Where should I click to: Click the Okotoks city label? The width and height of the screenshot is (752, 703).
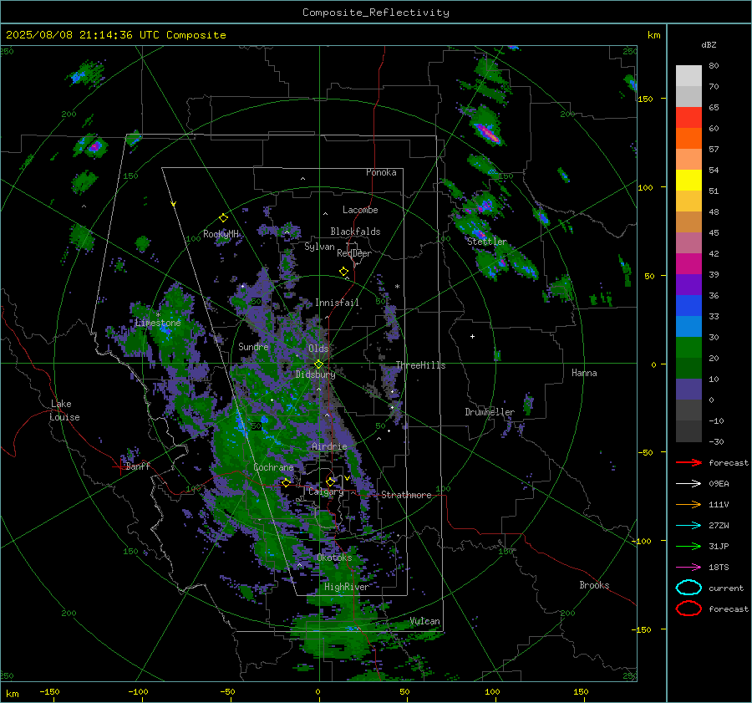click(x=334, y=558)
